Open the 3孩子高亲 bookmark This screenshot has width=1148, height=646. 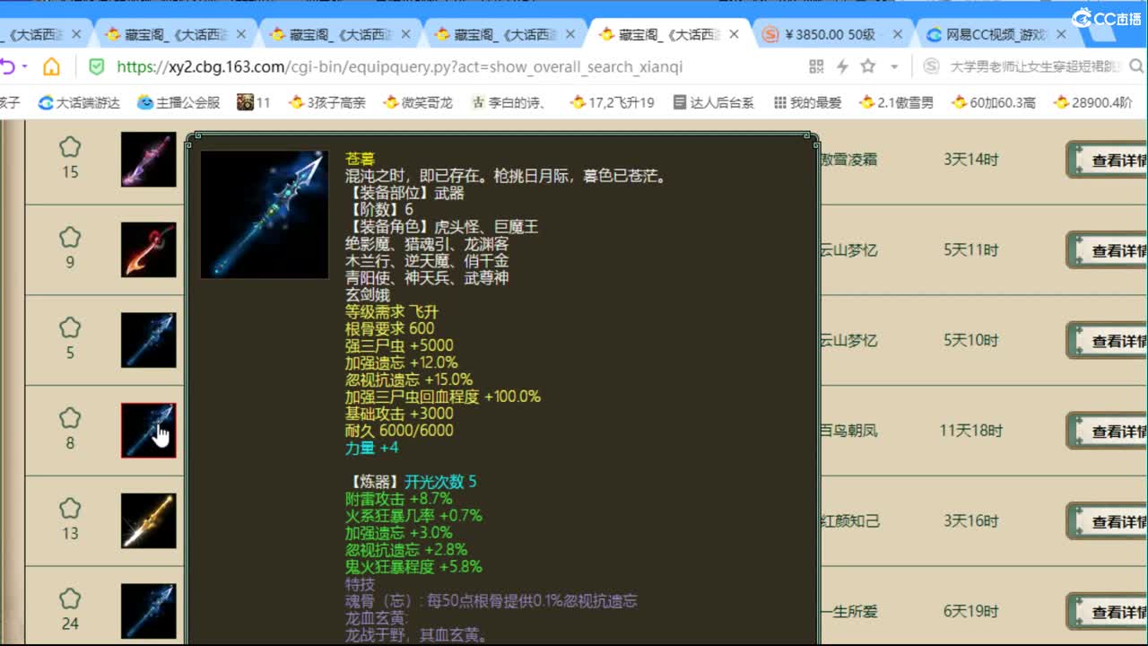[x=327, y=102]
